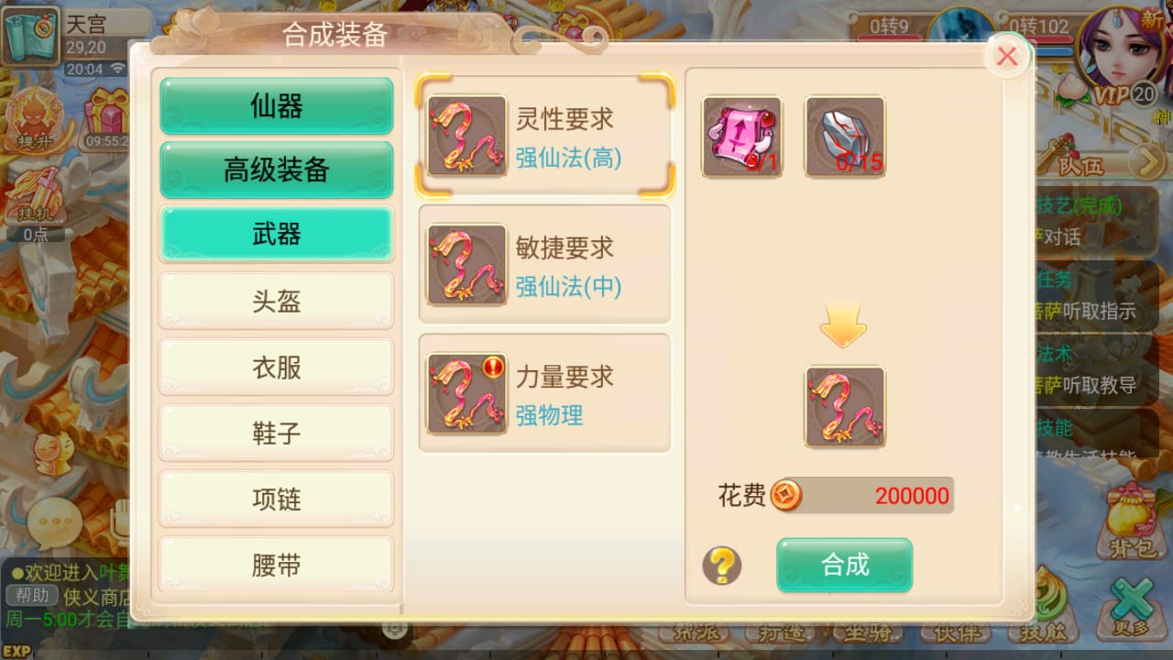Click the pink scroll material icon
Screen dimensions: 1173x660
tap(742, 137)
